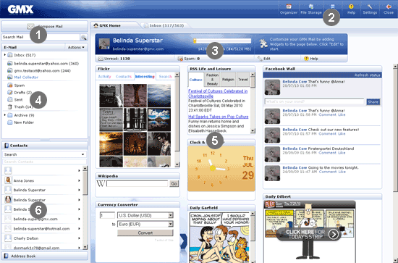Click the RSS widget scroll up arrow

click(253, 75)
